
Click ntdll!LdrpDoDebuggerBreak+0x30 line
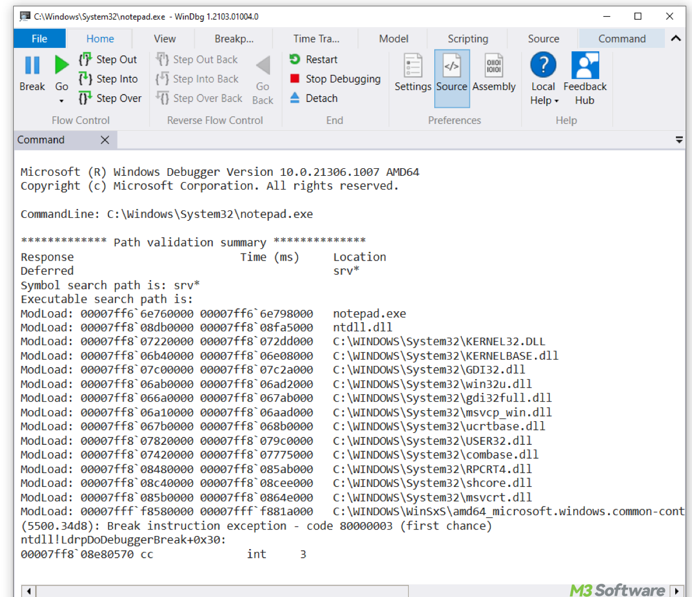[123, 540]
